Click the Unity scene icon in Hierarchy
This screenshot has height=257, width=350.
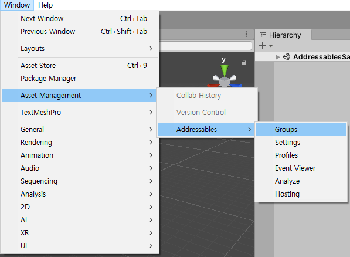click(286, 57)
